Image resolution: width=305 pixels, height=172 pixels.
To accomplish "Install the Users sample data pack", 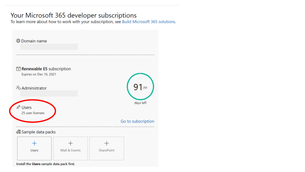I will click(x=34, y=148).
